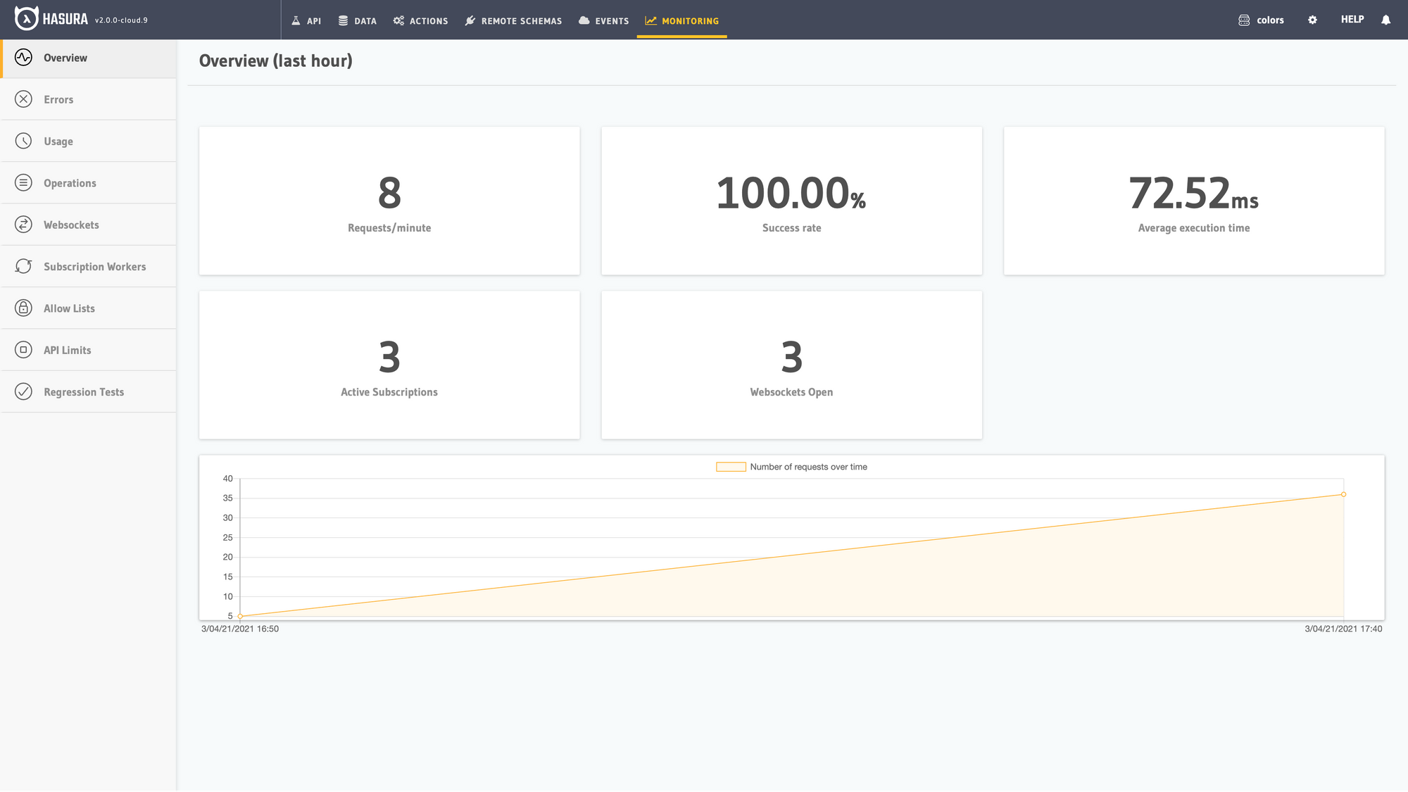
Task: Click chart start date 3/04/21/2021 16:50
Action: click(x=240, y=629)
